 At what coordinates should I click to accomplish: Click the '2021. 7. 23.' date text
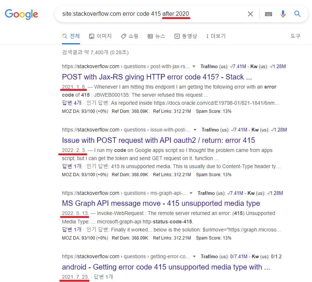(75, 277)
